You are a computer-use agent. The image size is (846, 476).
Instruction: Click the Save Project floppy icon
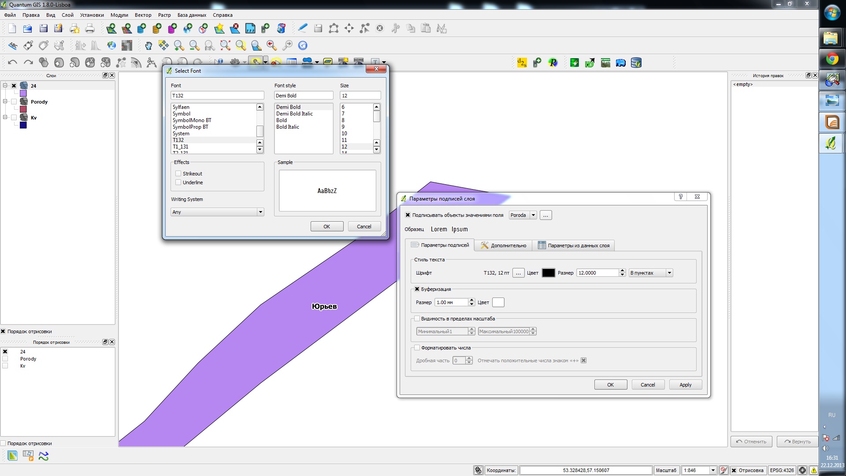[43, 29]
